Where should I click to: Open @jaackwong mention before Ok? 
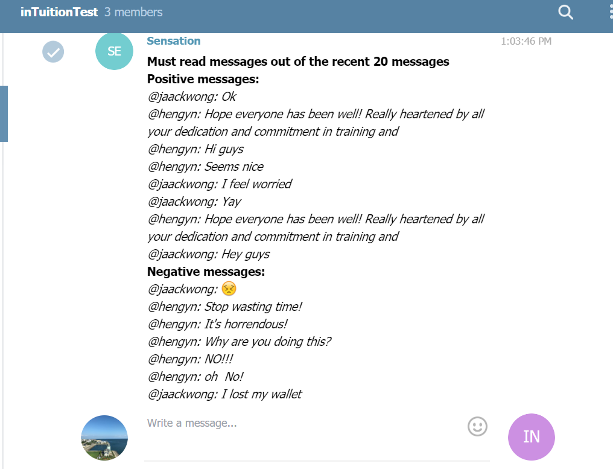coord(182,97)
